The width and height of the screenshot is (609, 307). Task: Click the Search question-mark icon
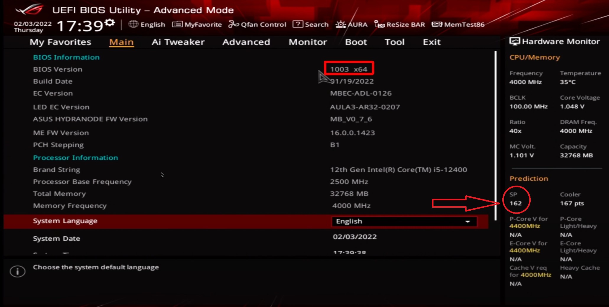[x=298, y=24]
